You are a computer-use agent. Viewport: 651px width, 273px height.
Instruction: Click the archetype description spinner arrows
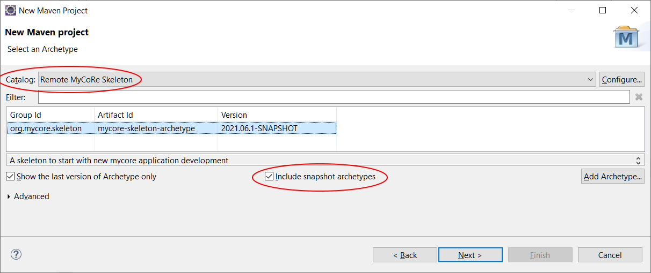(639, 160)
